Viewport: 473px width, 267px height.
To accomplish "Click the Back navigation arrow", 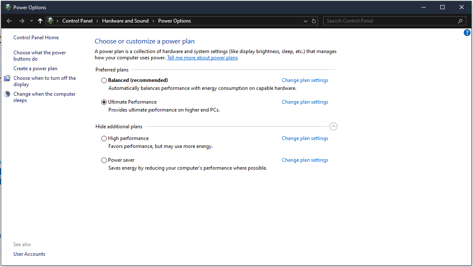I will pos(9,21).
